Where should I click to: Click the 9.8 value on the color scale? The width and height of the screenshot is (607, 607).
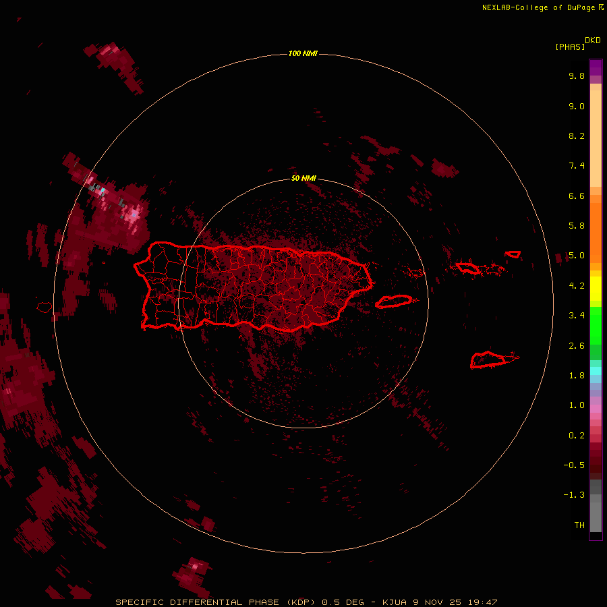pos(577,76)
